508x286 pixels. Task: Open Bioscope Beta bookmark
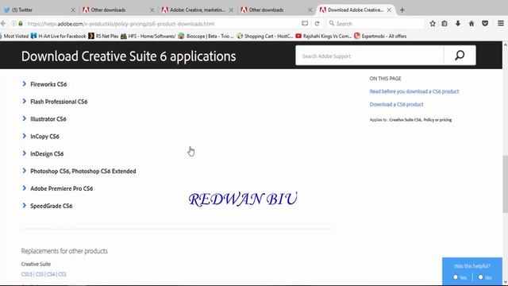click(206, 36)
